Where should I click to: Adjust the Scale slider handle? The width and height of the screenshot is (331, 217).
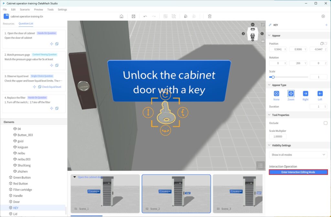[273, 77]
